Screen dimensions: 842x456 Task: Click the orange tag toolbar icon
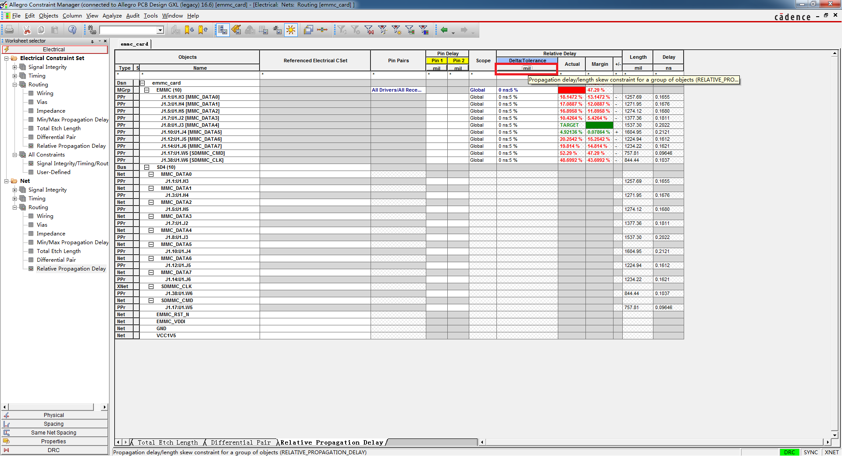236,30
